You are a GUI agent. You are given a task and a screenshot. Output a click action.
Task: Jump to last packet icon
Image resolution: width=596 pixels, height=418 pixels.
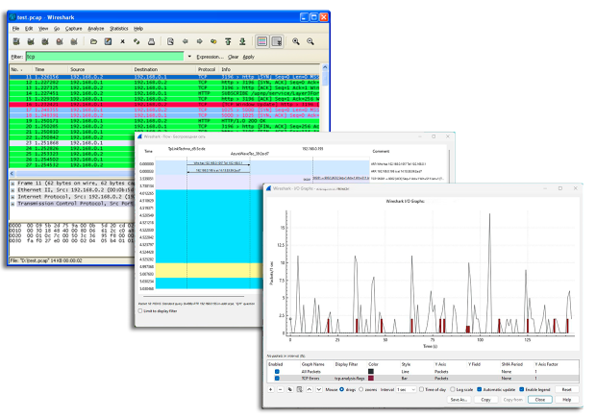[x=242, y=41]
